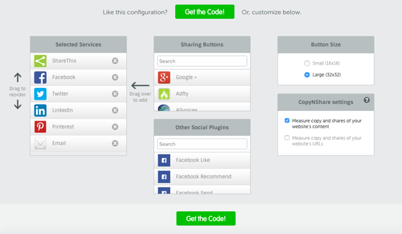Image resolution: width=402 pixels, height=234 pixels.
Task: Click the Google + icon in Sharing Buttons
Action: [x=164, y=77]
